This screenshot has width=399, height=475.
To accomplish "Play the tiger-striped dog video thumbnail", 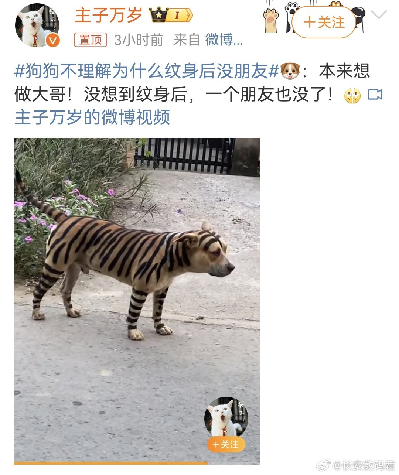I will coord(137,300).
